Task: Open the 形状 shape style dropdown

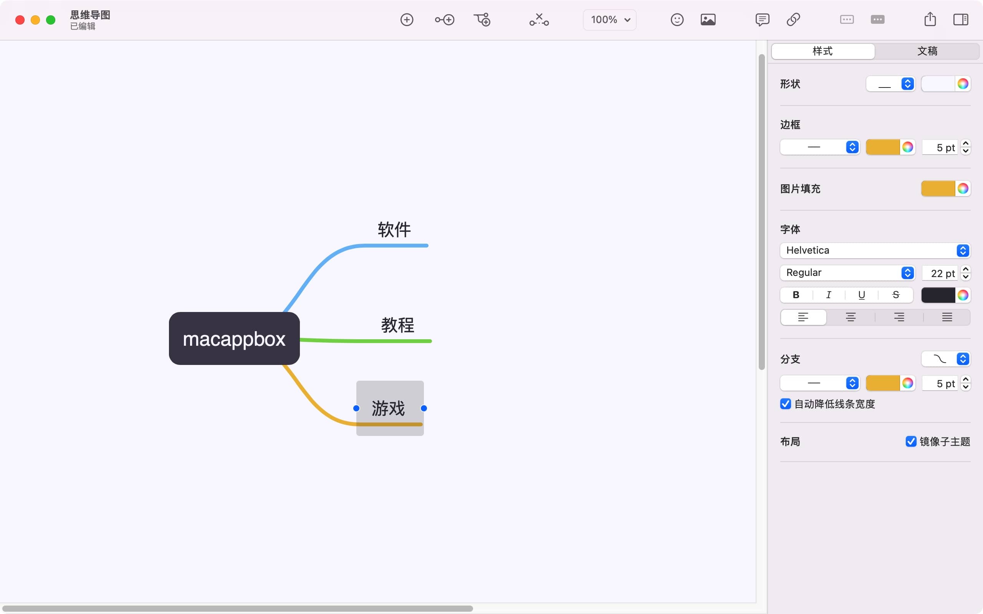Action: [x=890, y=84]
